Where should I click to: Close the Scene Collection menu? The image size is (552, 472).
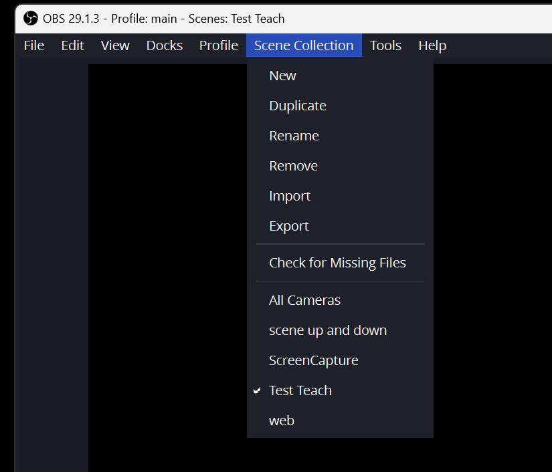(304, 45)
